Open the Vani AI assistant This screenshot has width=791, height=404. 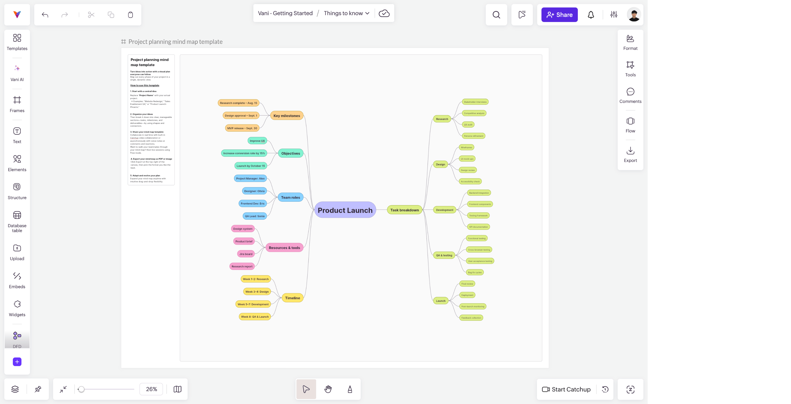[x=17, y=73]
